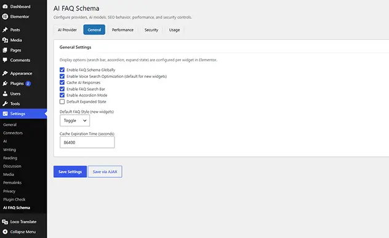Select the General tab

tap(94, 30)
